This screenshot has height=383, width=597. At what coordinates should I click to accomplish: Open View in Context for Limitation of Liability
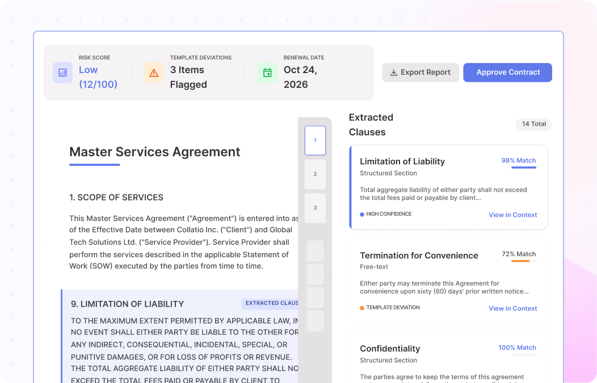click(x=512, y=215)
